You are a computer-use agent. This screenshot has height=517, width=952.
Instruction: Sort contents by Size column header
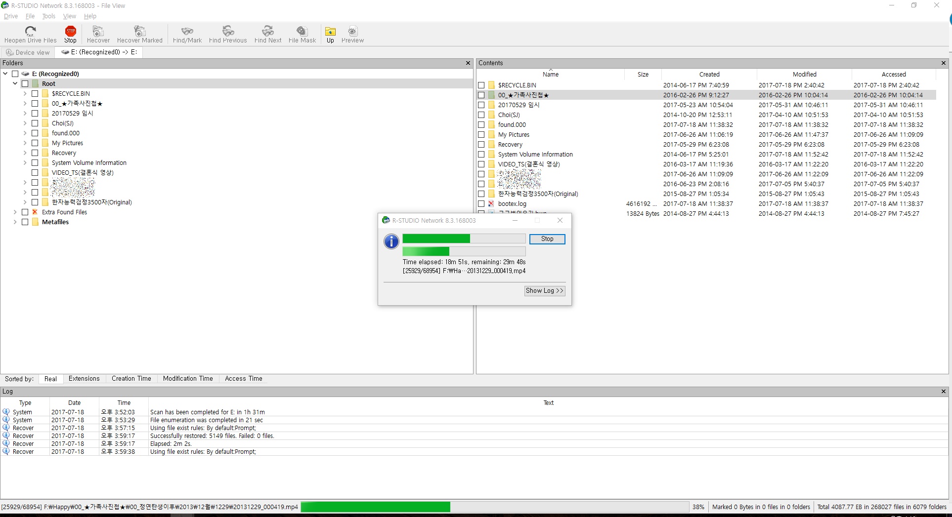tap(643, 75)
